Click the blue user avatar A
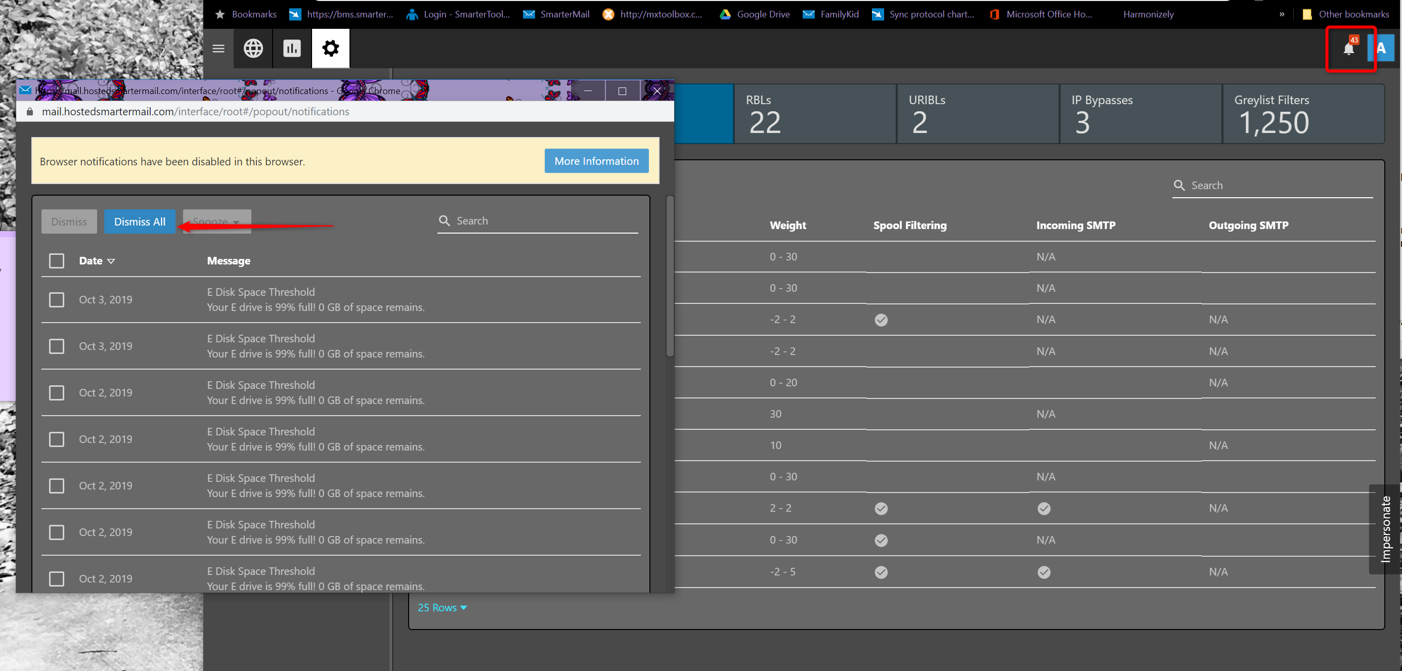The height and width of the screenshot is (671, 1402). tap(1381, 49)
